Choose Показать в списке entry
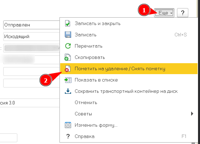 (128, 80)
